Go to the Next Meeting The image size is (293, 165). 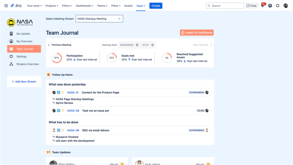[x=203, y=45]
